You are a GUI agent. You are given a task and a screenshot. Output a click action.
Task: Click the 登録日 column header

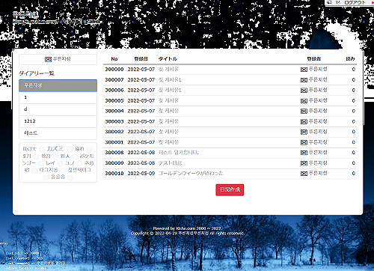tap(141, 59)
